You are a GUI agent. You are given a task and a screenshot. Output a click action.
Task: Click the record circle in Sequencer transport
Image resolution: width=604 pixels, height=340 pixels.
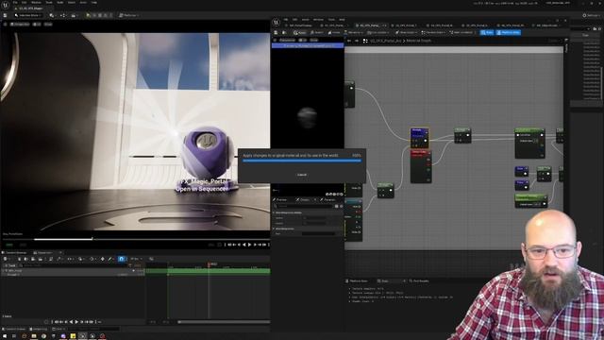[46, 321]
